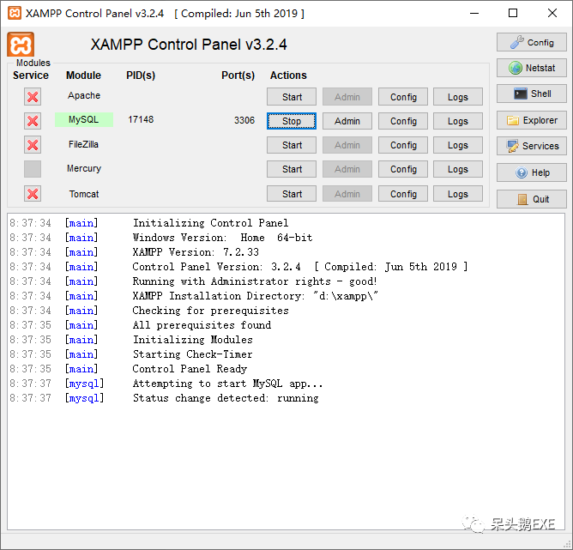573x550 pixels.
Task: Maximize the XAMPP window
Action: 513,13
